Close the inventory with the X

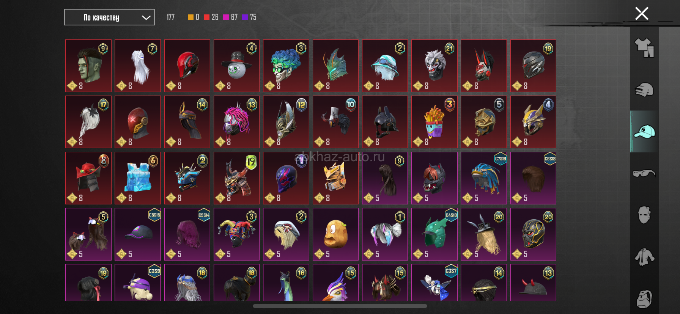[x=642, y=14]
